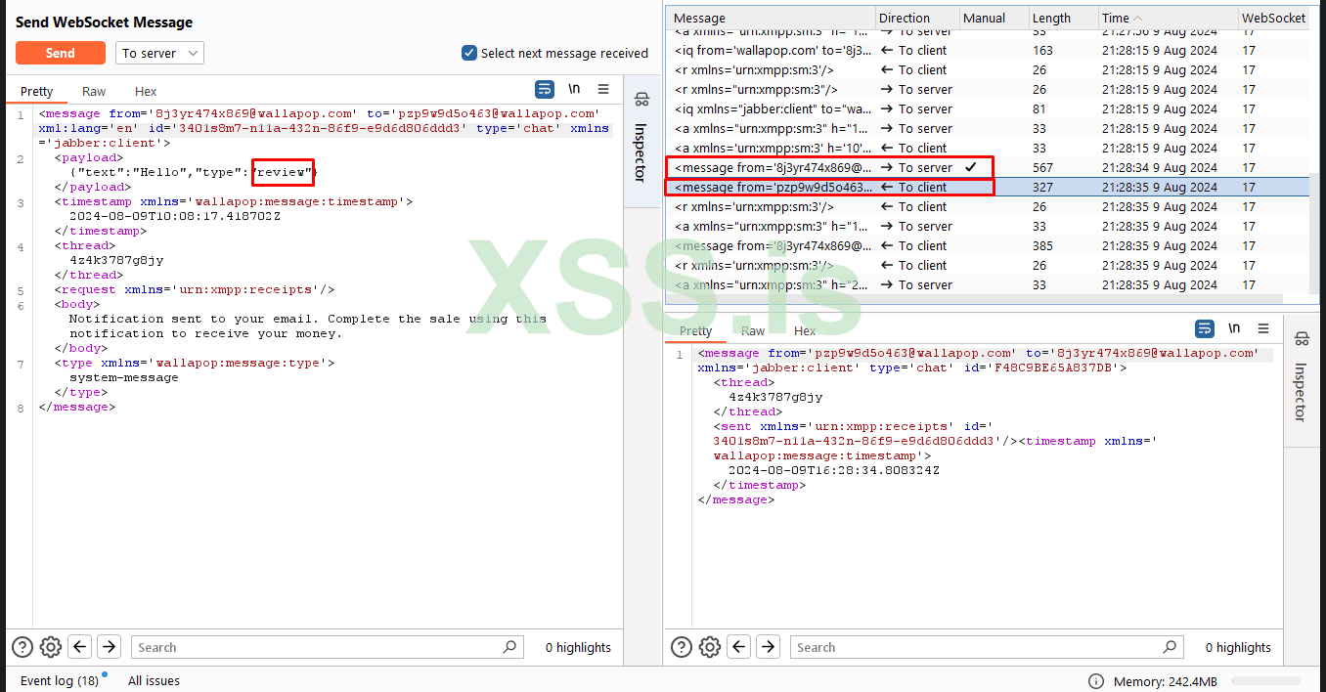Screen dimensions: 1326x692
Task: Open help icon below response viewer
Action: coord(682,647)
